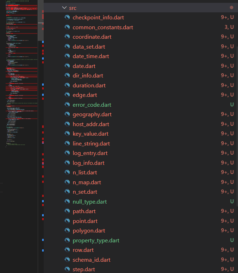Screen dimensions: 238x273
Task: Click Dart icon beside polygon.dart
Action: coord(67,230)
